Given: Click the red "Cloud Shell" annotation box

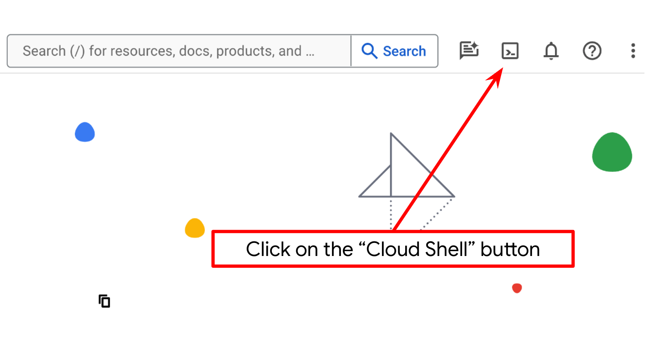Looking at the screenshot, I should pos(393,249).
